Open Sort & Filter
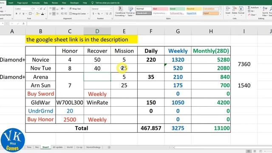Screen dimensions: 272x153 [x=265, y=11]
